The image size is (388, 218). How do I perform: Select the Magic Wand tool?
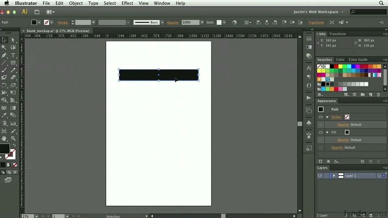tap(4, 47)
